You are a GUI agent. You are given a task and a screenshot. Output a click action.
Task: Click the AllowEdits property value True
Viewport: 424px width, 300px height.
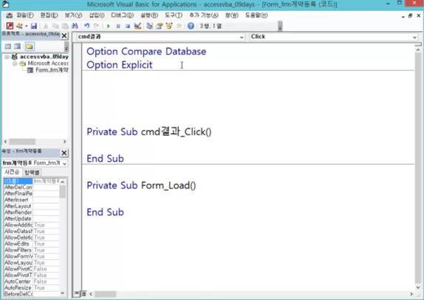(x=46, y=244)
